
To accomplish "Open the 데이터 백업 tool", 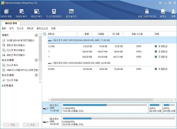I will point(6,13).
